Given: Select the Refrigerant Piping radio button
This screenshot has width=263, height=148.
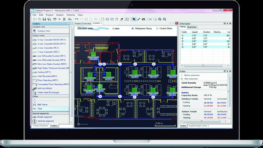Looking at the screenshot, I should coord(133,29).
